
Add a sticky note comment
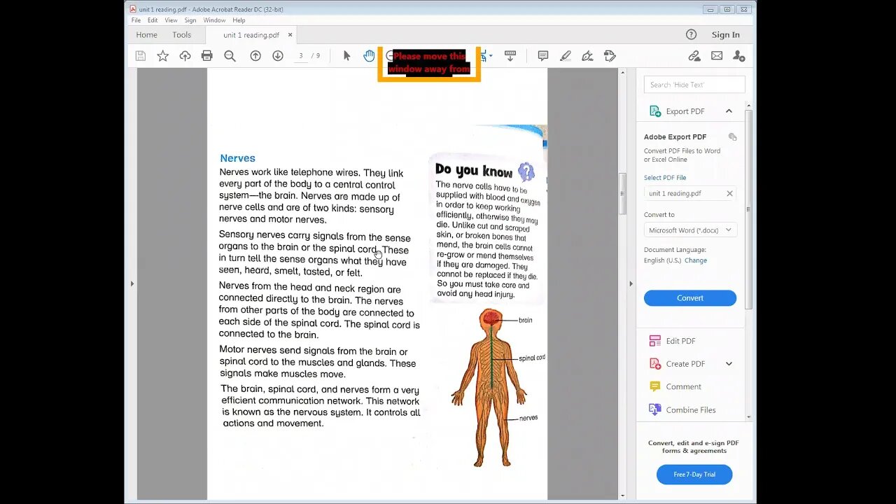[x=543, y=56]
